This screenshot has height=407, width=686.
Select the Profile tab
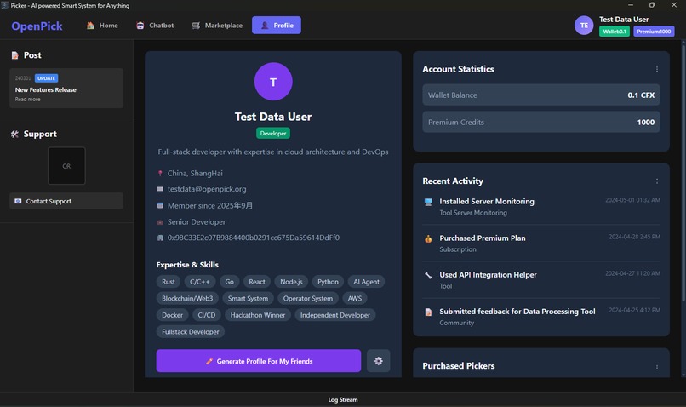(277, 26)
